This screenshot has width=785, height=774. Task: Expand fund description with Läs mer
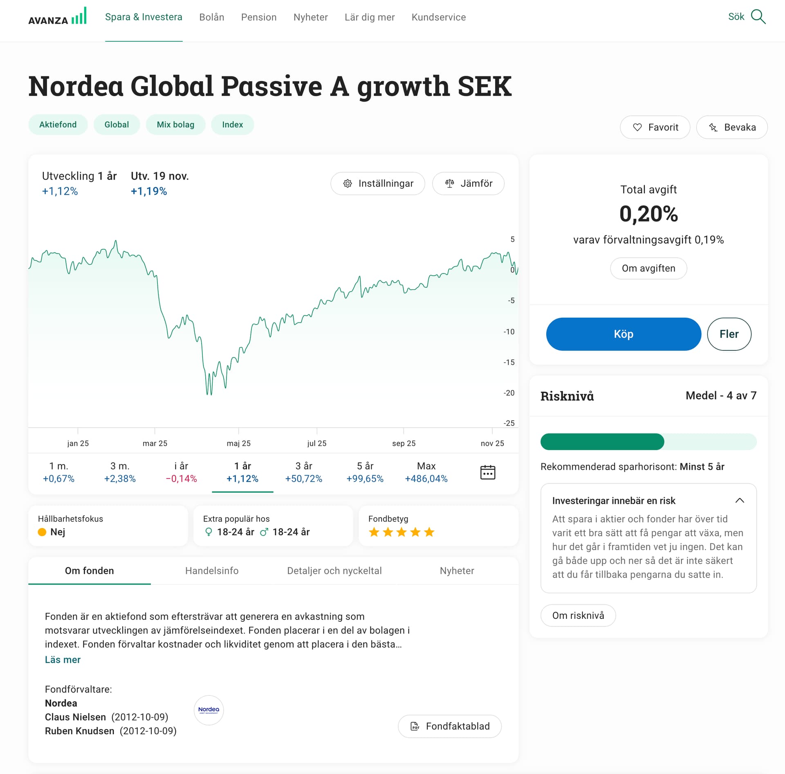click(63, 659)
